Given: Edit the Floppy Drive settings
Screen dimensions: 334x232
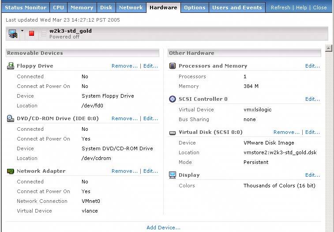Looking at the screenshot, I should click(150, 66).
